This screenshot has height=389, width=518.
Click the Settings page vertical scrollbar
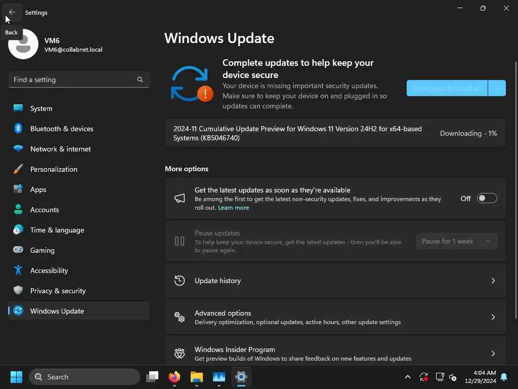[x=515, y=190]
